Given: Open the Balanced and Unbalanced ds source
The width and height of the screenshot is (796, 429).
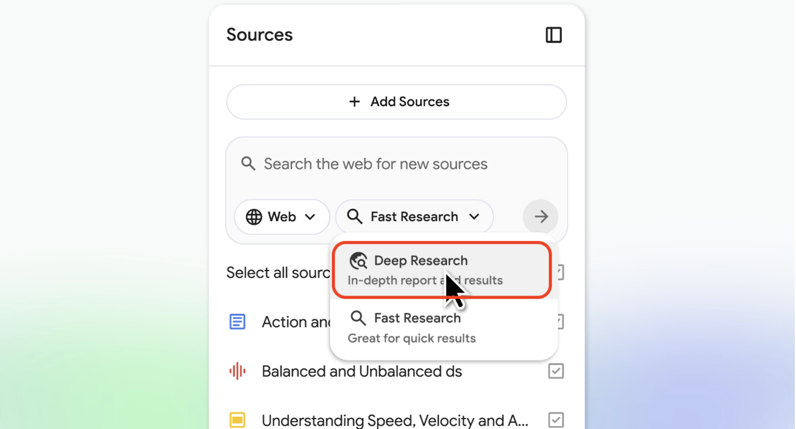Looking at the screenshot, I should point(361,371).
